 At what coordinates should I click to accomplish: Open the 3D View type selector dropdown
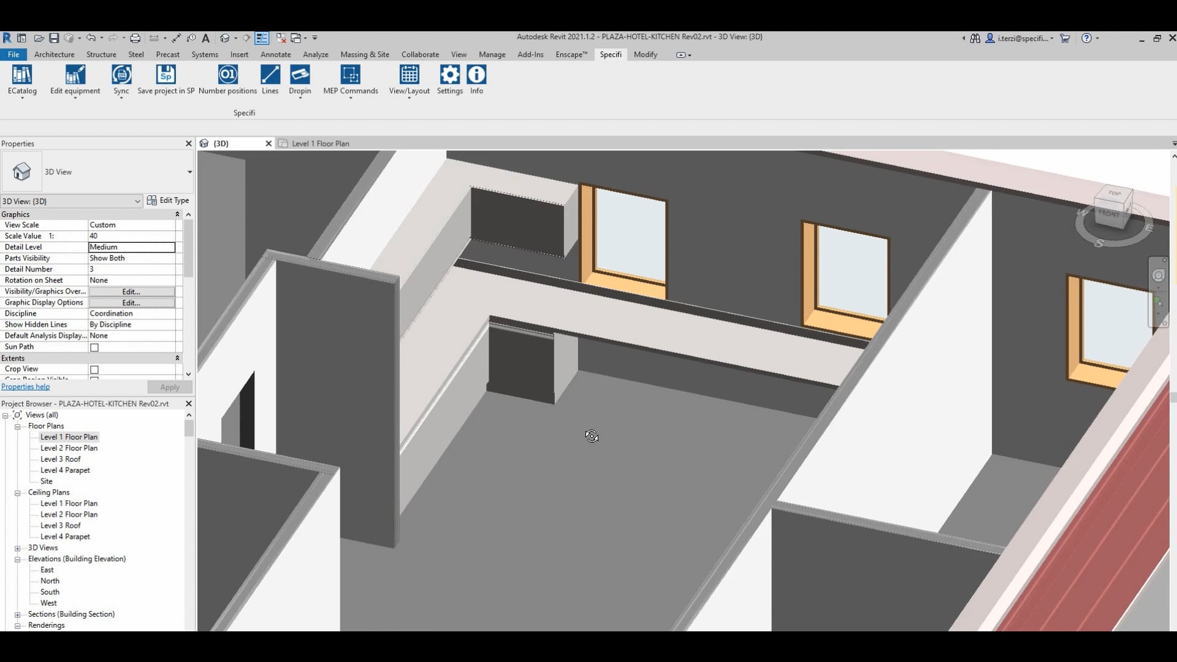(189, 172)
